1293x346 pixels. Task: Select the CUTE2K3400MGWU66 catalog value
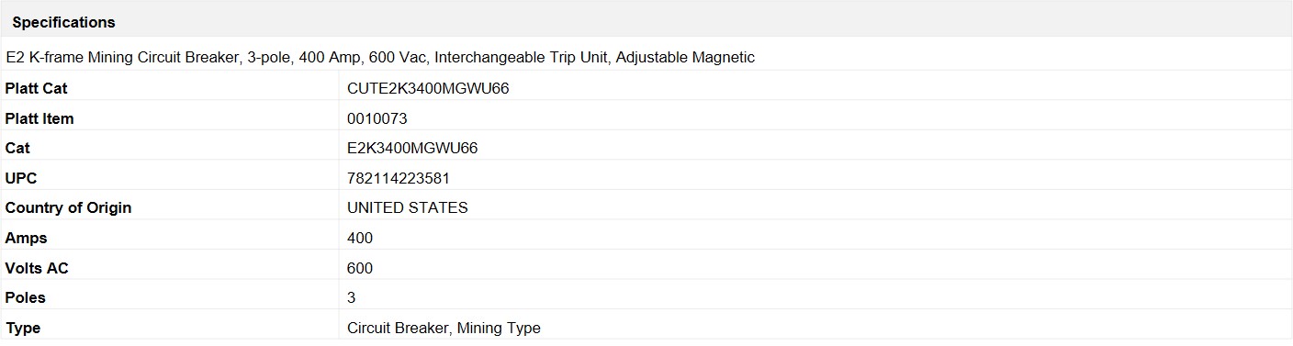coord(428,89)
